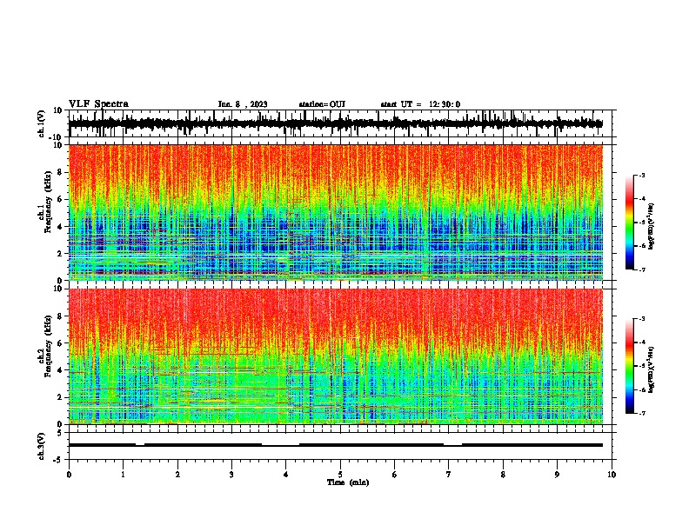Click the 8 kHz tick on ch.1 frequency axis
689x532 pixels.
tap(60, 172)
